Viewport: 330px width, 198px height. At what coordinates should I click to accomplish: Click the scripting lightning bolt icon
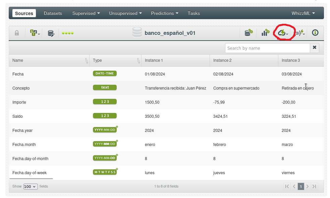[x=300, y=33]
